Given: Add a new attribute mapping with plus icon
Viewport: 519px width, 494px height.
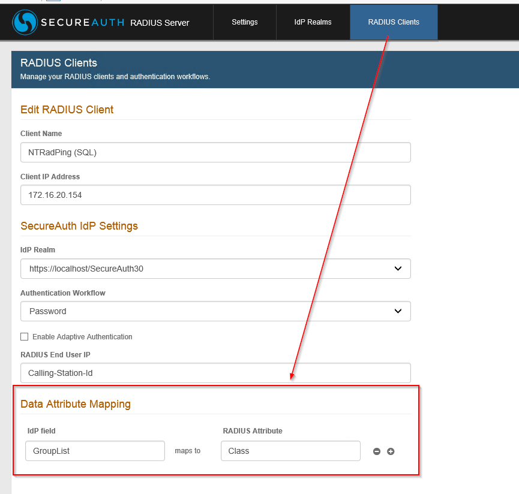Looking at the screenshot, I should [x=391, y=451].
